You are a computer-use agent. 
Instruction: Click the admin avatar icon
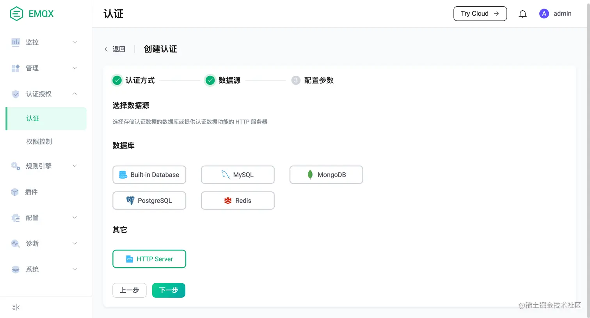544,13
